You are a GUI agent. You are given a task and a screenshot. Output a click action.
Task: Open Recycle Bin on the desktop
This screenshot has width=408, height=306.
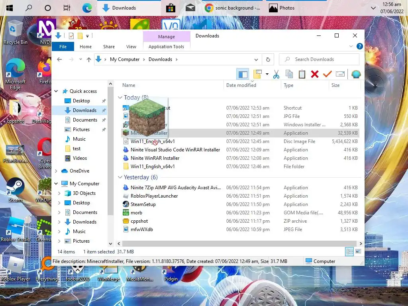[15, 32]
